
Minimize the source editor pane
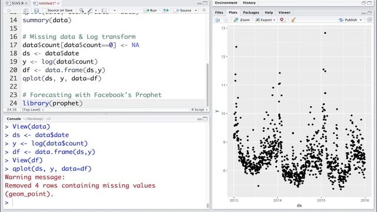pos(199,3)
